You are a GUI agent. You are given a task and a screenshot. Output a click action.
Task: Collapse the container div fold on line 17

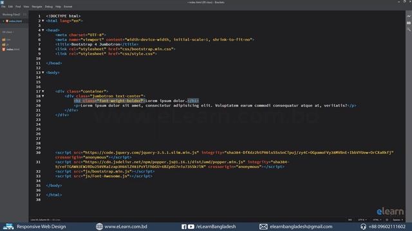43,91
